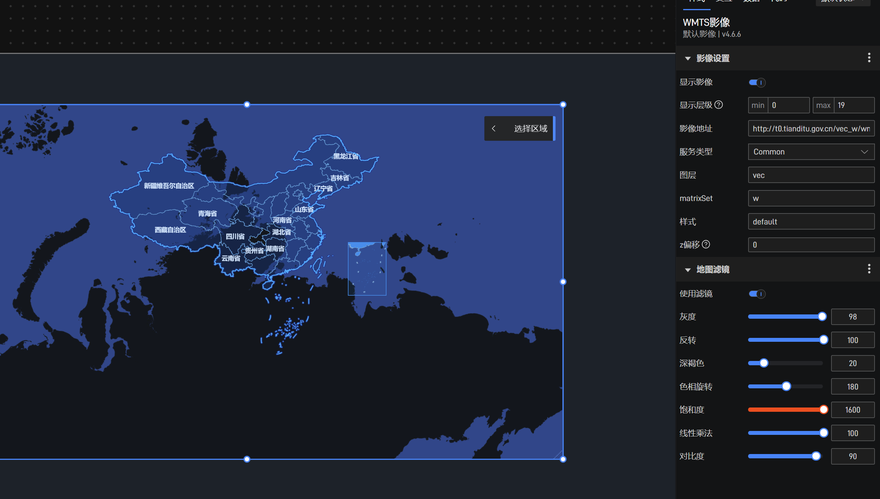Viewport: 880px width, 499px height.
Task: Click the help icon beside z偏移
Action: [x=706, y=244]
